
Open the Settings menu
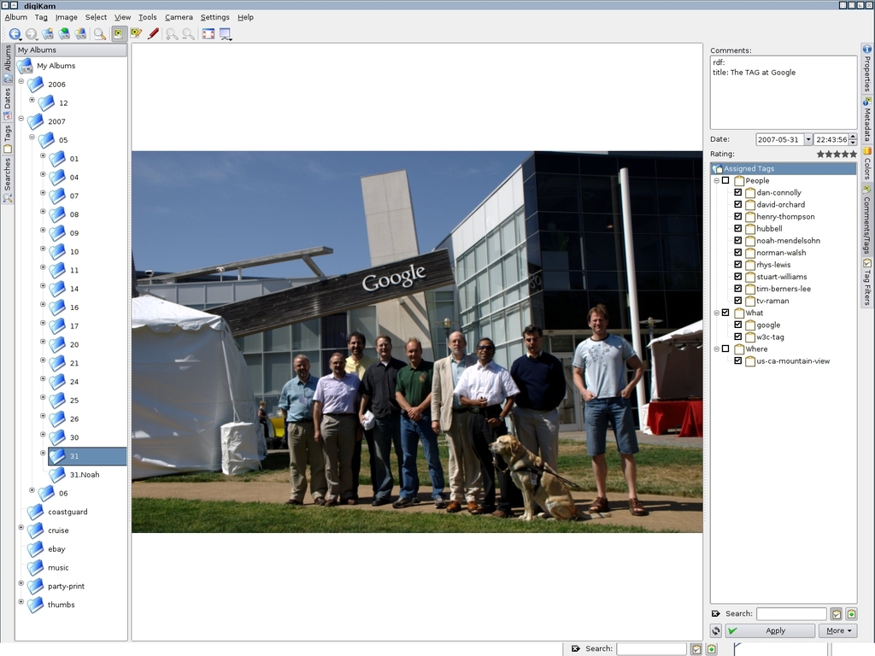214,17
